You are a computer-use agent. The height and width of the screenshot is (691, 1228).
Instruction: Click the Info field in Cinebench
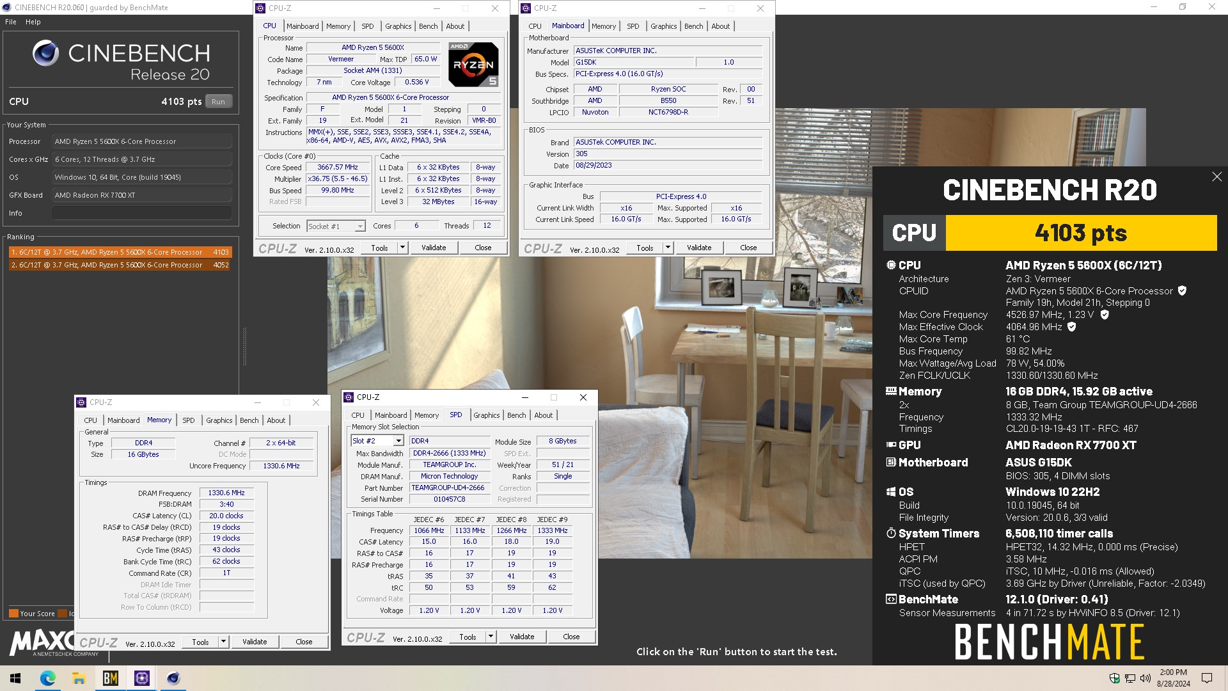142,213
